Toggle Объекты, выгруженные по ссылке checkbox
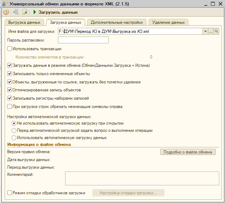 [x=10, y=82]
